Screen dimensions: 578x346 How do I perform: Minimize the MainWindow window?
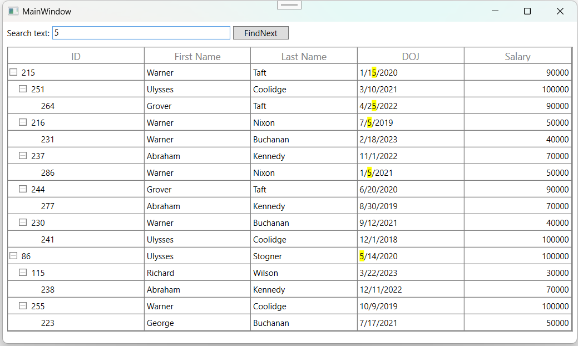point(495,12)
